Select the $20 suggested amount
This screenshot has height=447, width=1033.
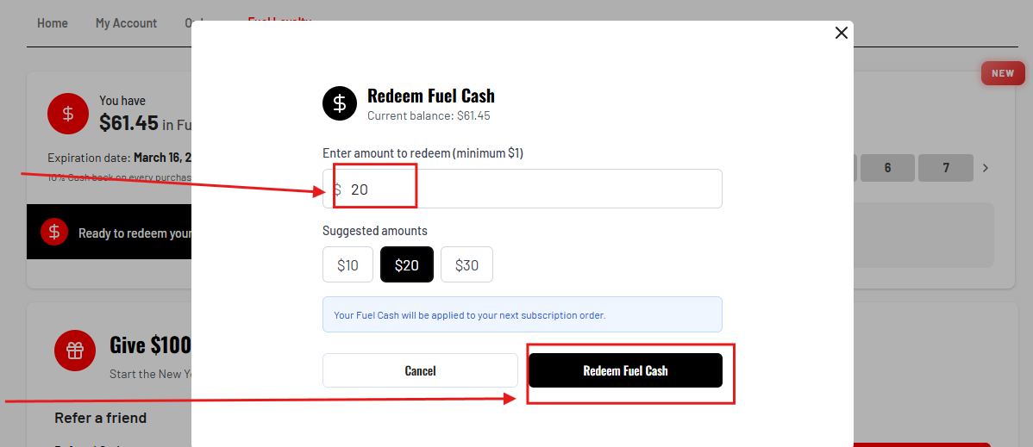click(406, 265)
